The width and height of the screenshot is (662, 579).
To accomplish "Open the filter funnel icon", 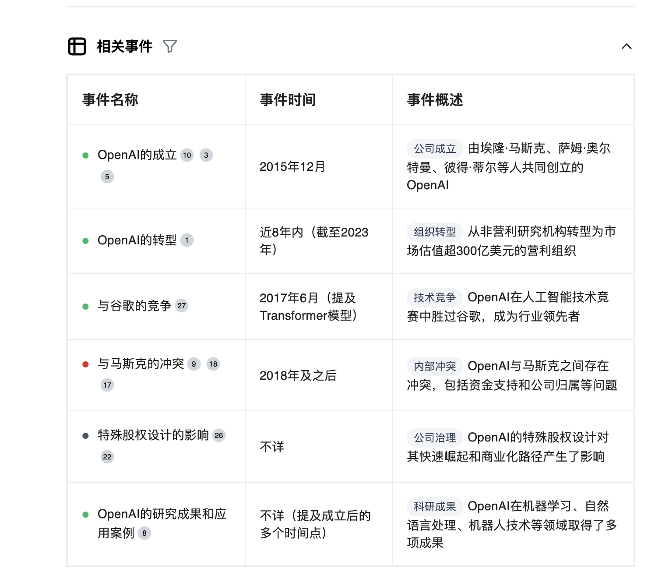I will click(x=170, y=46).
